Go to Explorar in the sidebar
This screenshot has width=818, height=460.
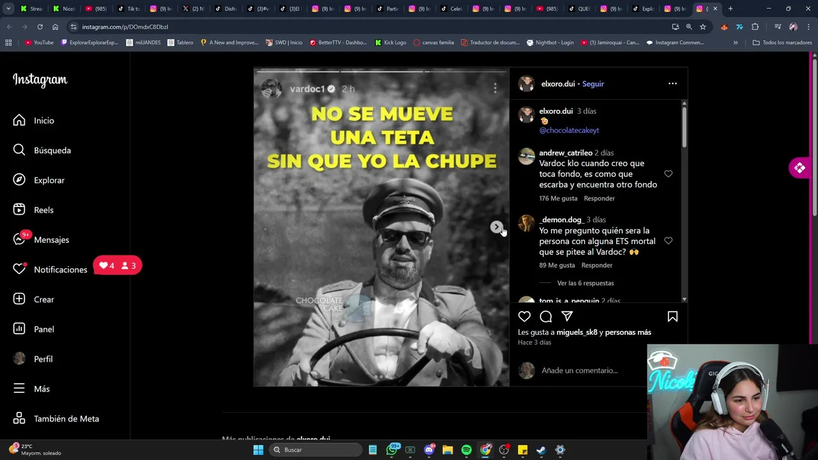(39, 180)
